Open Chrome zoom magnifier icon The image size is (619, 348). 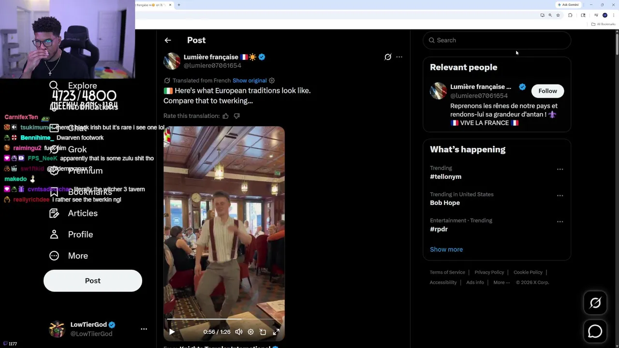pos(550,15)
